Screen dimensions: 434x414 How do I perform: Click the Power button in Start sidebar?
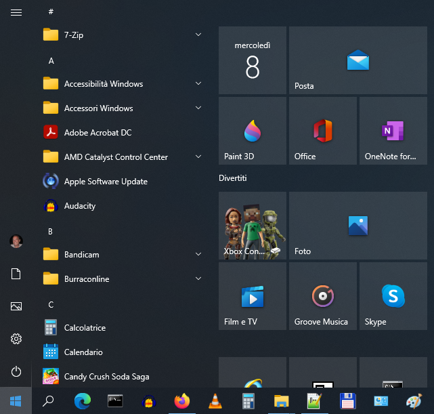coord(16,371)
